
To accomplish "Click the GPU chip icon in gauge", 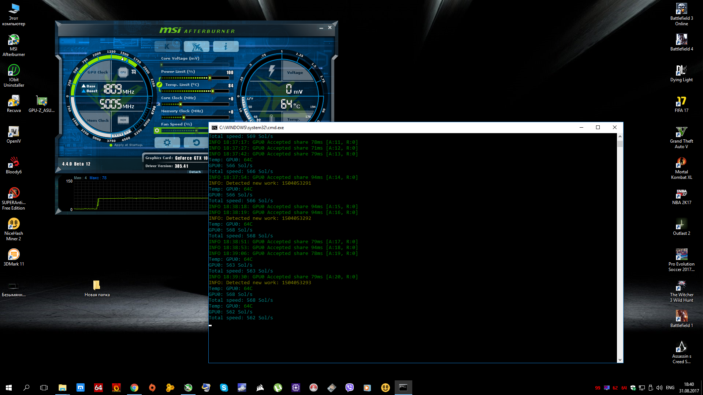I will click(x=123, y=72).
